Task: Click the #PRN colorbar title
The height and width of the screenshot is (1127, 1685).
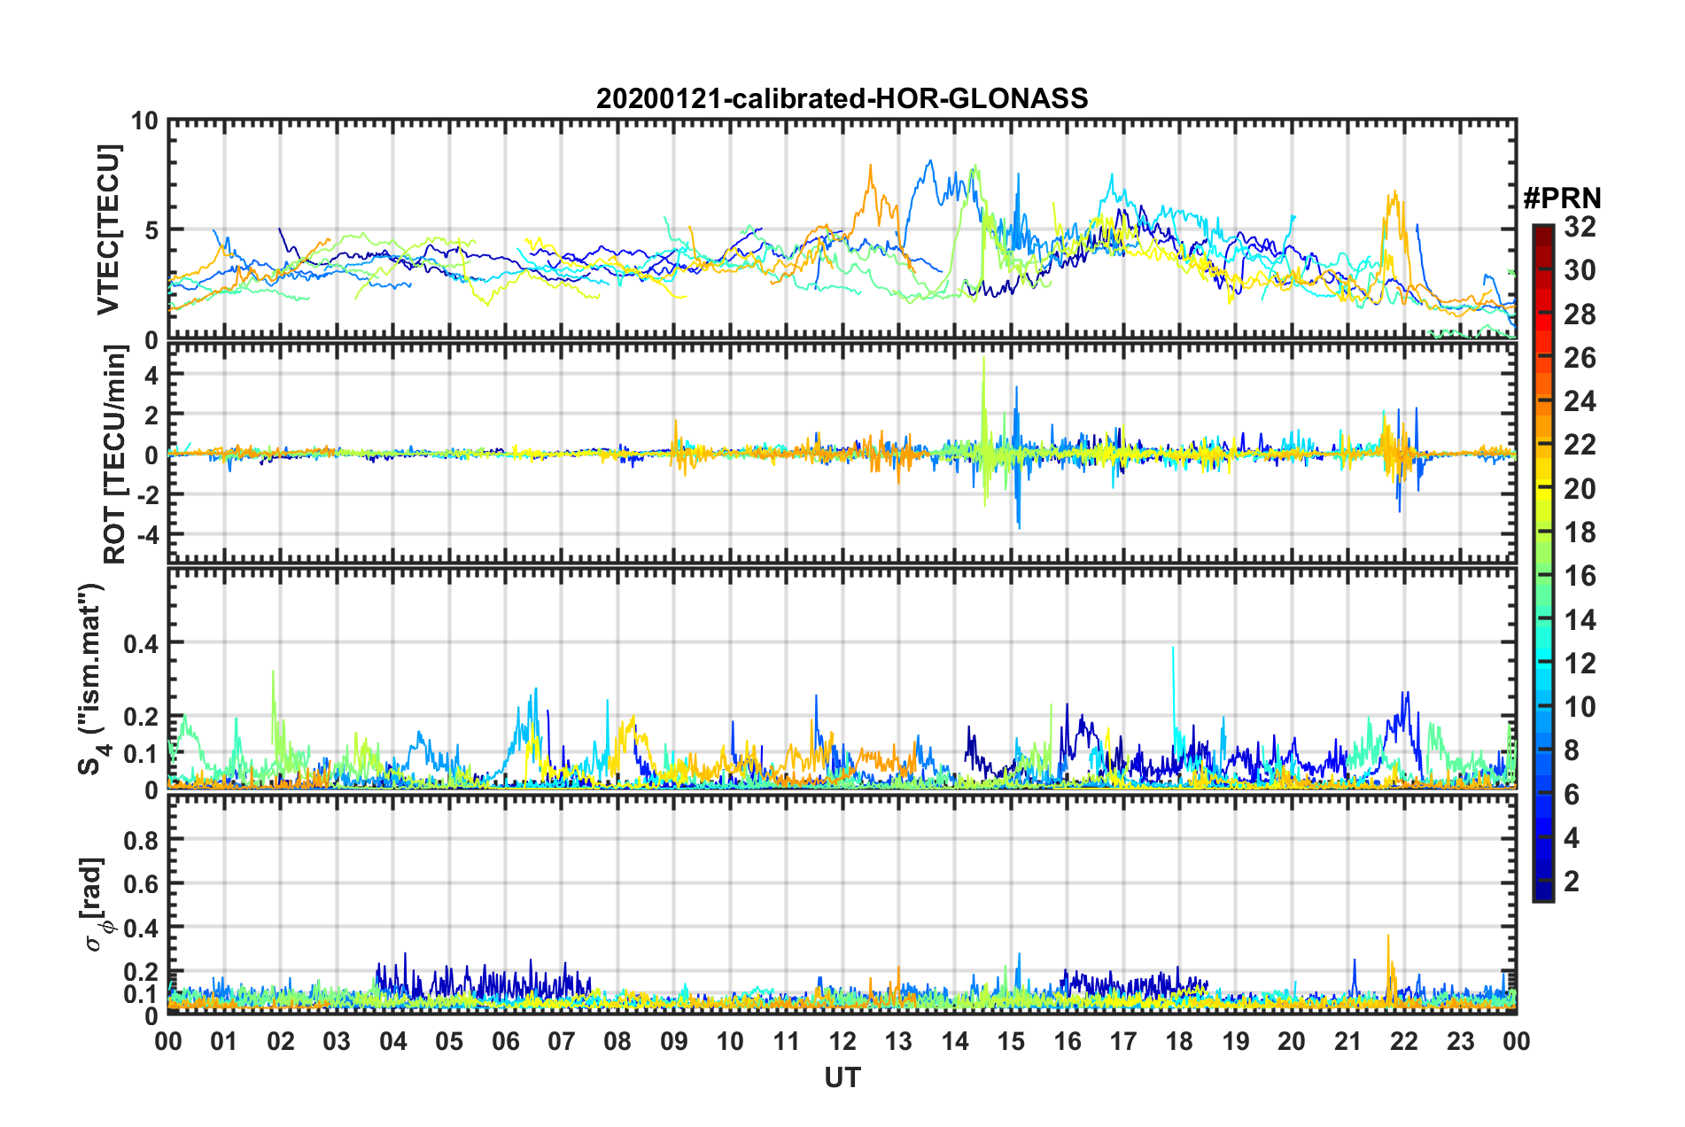Action: (1562, 198)
